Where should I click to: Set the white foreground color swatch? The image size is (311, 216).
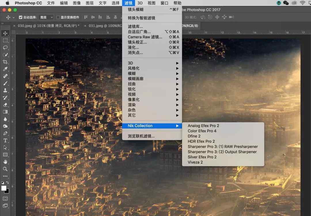[x=3, y=188]
